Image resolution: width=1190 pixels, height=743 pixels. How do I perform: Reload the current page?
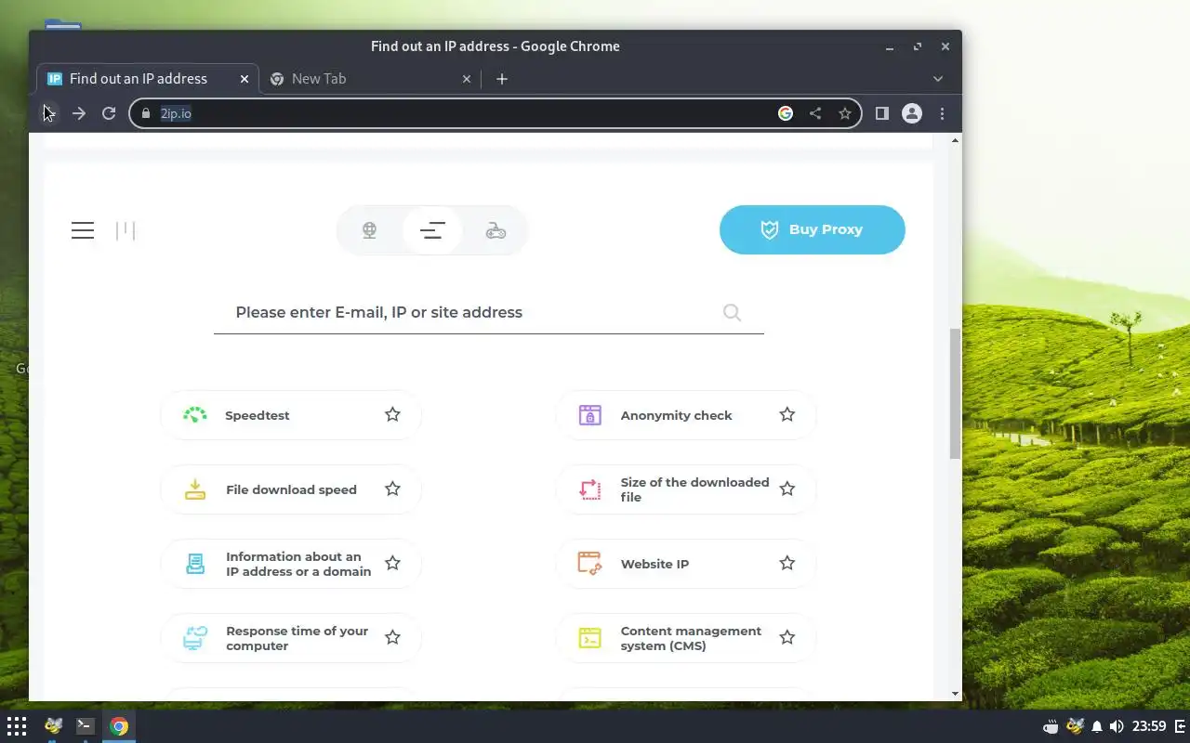(x=109, y=113)
